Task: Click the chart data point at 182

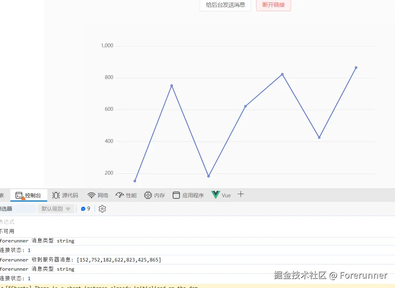Action: click(208, 176)
